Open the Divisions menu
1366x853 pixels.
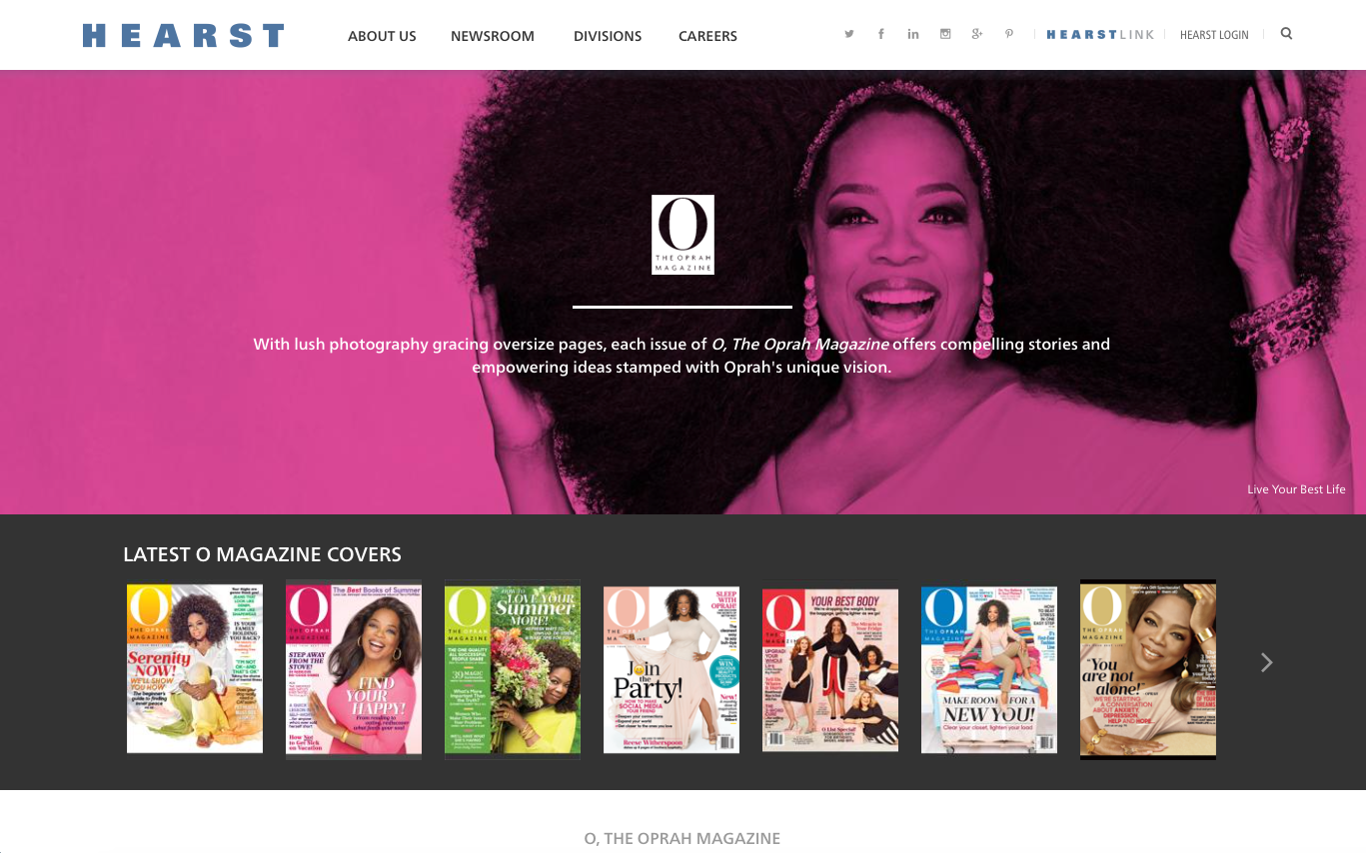[608, 36]
